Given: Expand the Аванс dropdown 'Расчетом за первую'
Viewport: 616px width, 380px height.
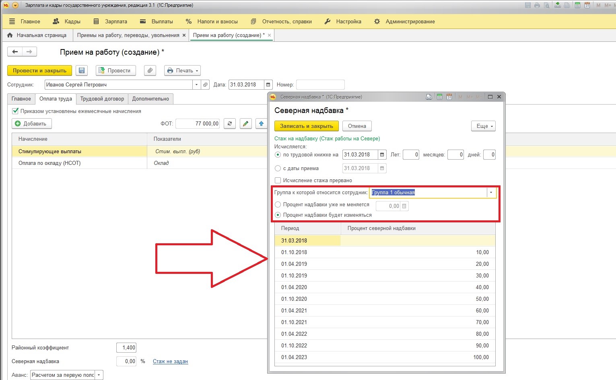Looking at the screenshot, I should point(99,375).
